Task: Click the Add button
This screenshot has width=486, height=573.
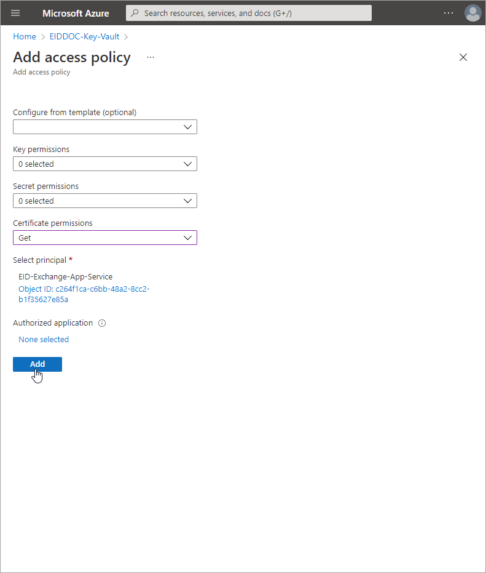Action: click(x=37, y=364)
